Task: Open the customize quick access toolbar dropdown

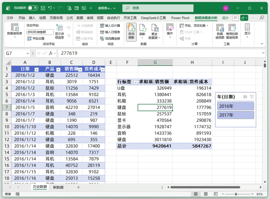Action: pos(91,8)
